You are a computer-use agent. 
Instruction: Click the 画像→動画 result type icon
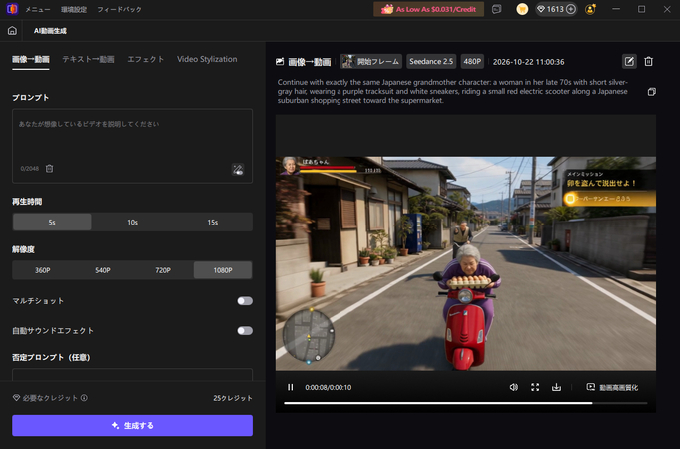click(x=280, y=62)
